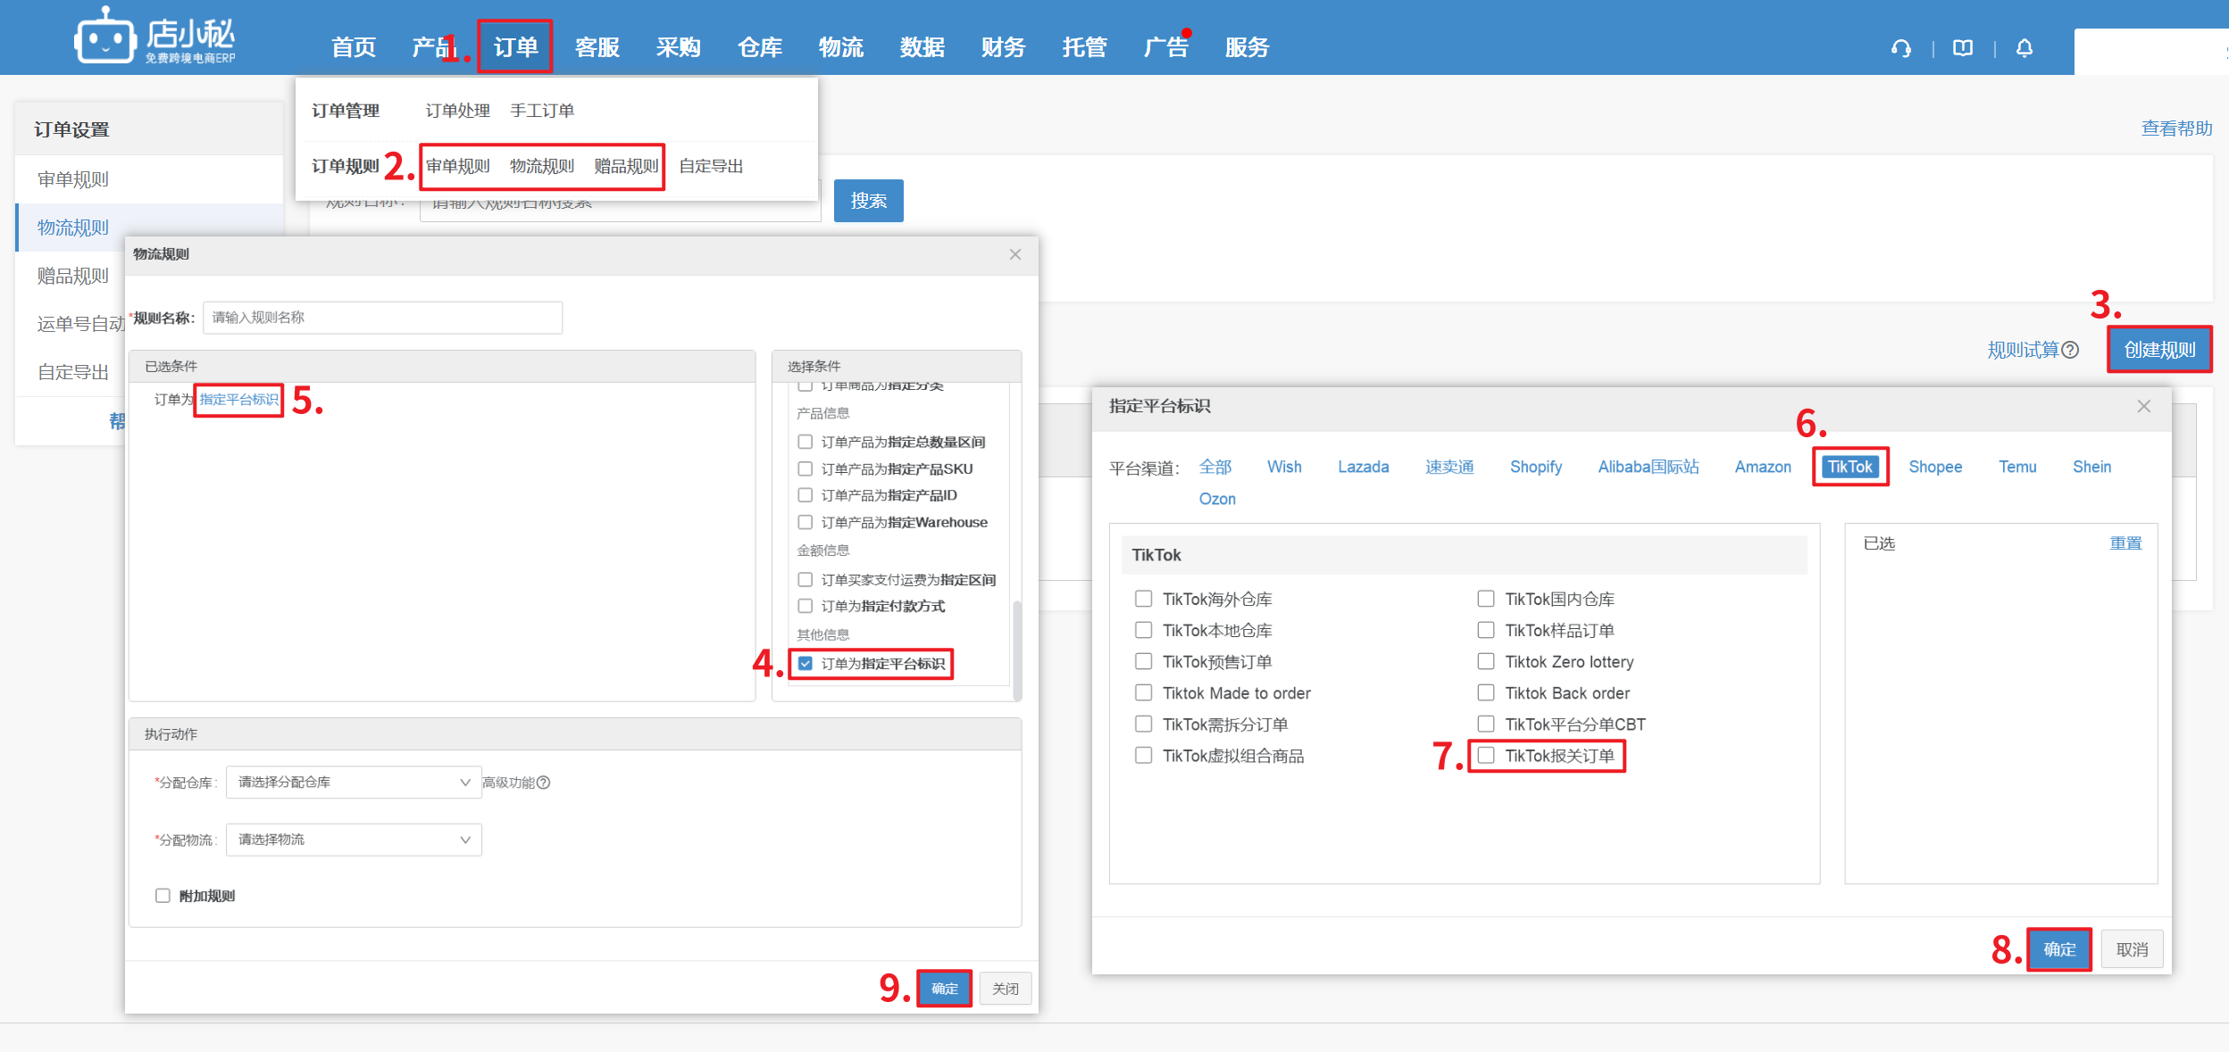Expand the 分配物流 dropdown
The height and width of the screenshot is (1052, 2229).
354,840
